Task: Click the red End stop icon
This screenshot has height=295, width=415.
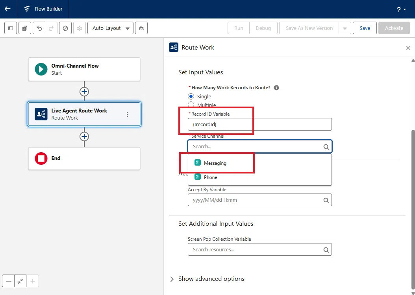Action: click(x=41, y=159)
